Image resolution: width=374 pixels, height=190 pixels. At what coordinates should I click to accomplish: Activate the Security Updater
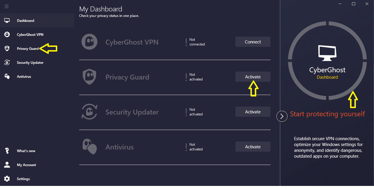[253, 112]
